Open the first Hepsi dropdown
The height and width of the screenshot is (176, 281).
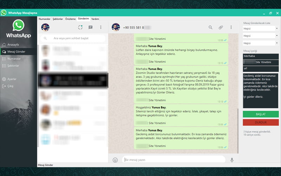click(x=261, y=29)
